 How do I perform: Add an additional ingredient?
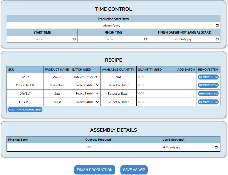[x=25, y=110]
